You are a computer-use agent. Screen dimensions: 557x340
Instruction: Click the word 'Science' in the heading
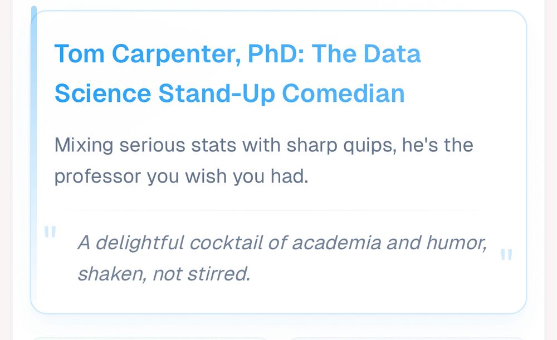102,93
